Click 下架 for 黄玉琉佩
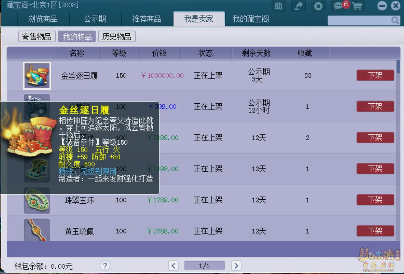Viewport: 404px width, 274px height. click(x=375, y=231)
